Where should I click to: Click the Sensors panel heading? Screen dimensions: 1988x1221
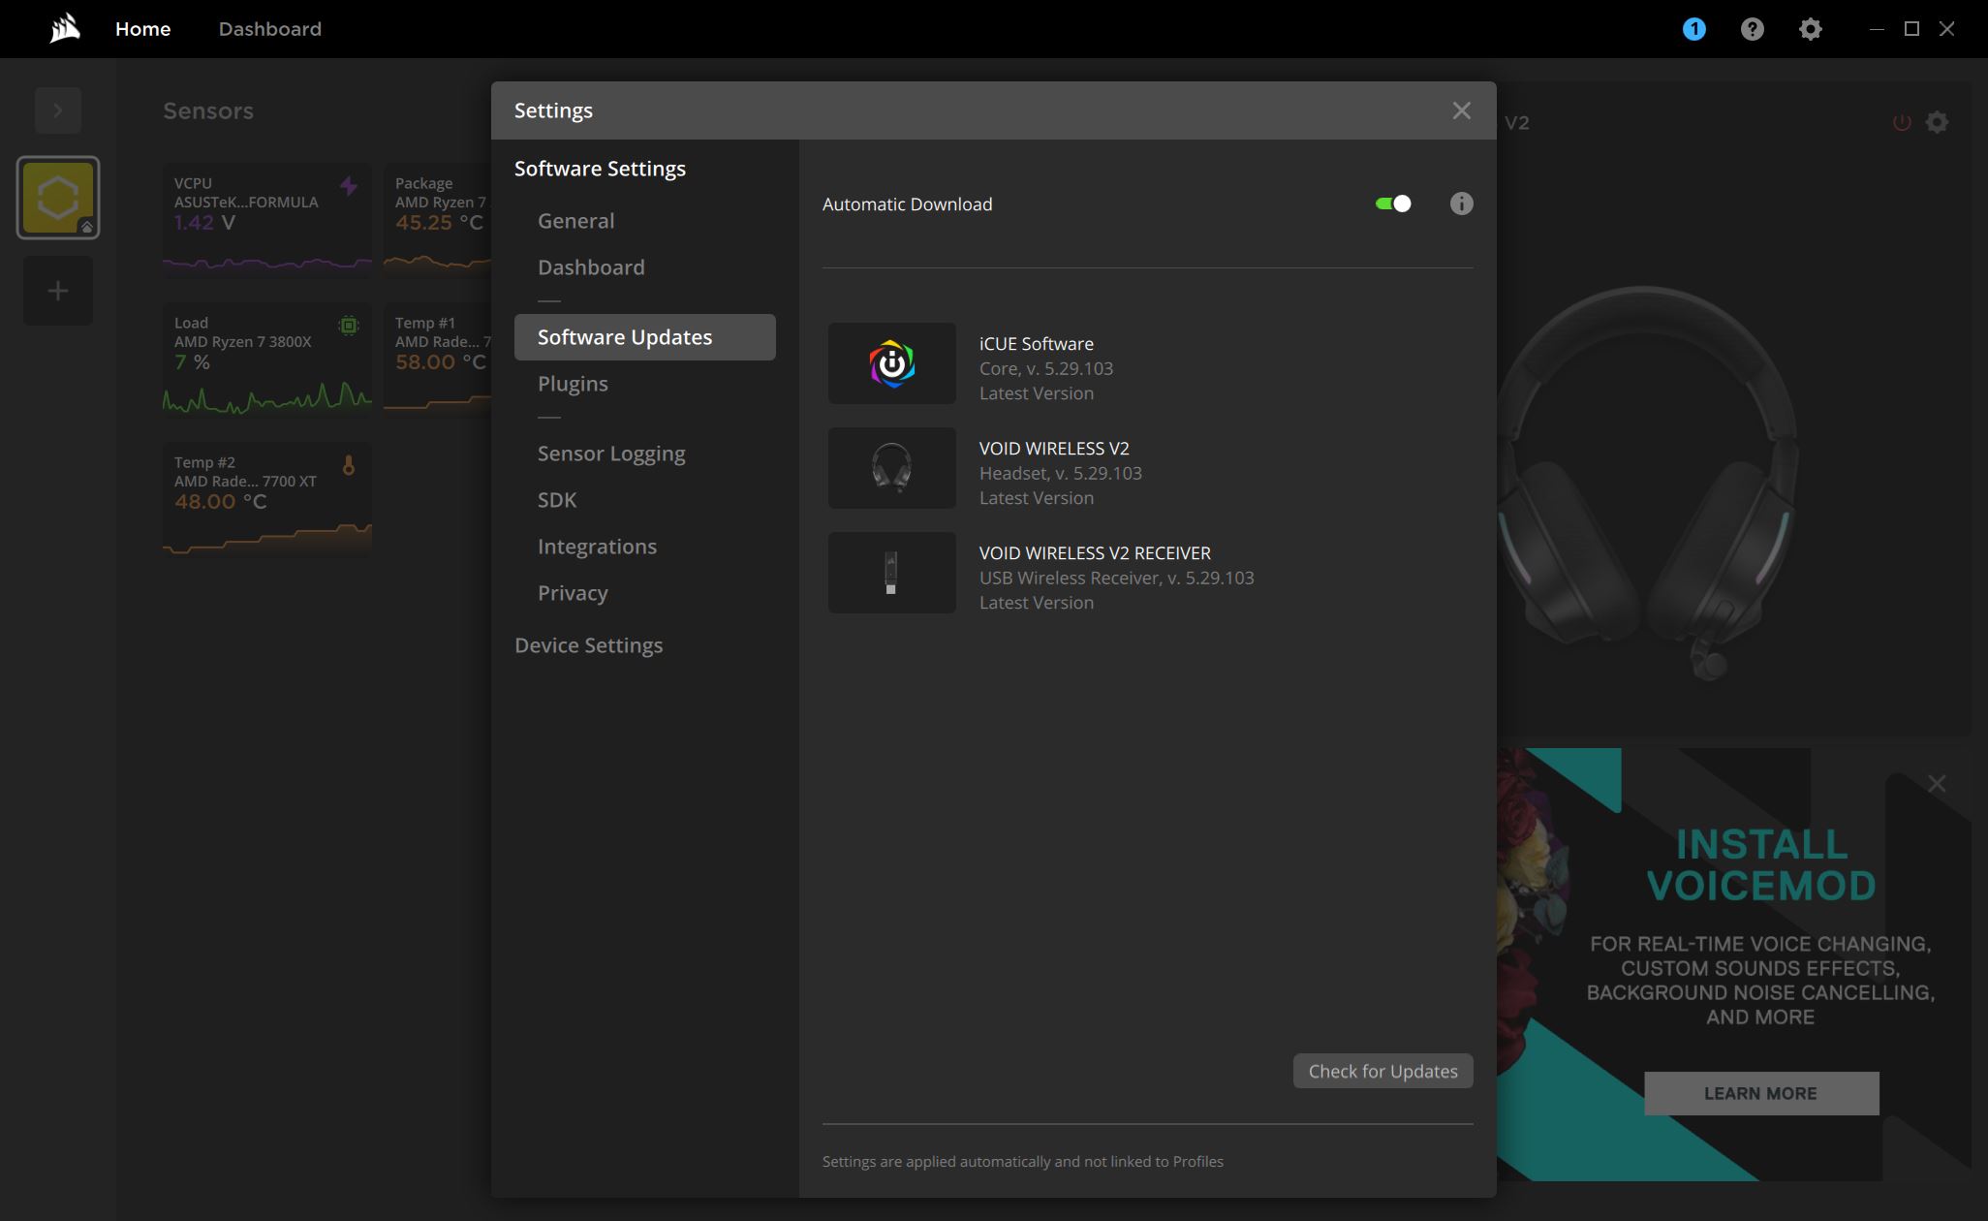pos(208,110)
